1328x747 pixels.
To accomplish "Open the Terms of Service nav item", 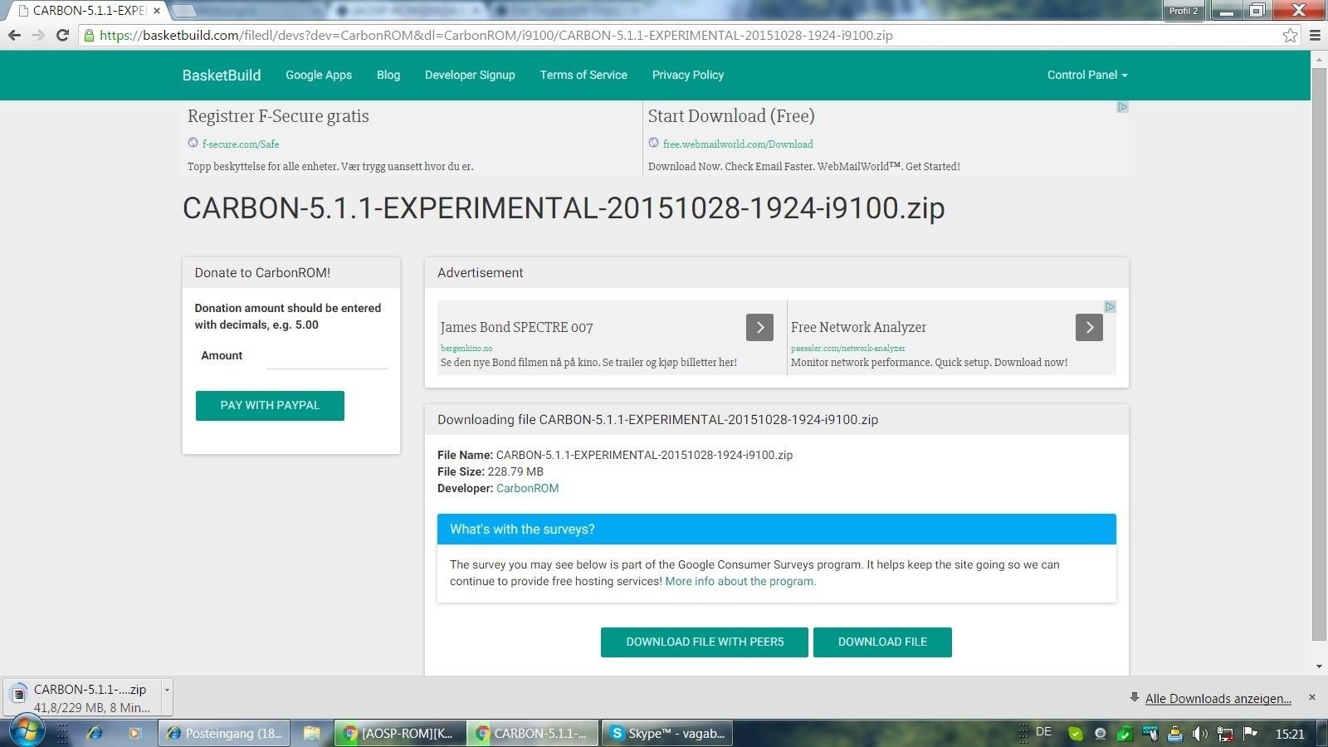I will (x=583, y=75).
